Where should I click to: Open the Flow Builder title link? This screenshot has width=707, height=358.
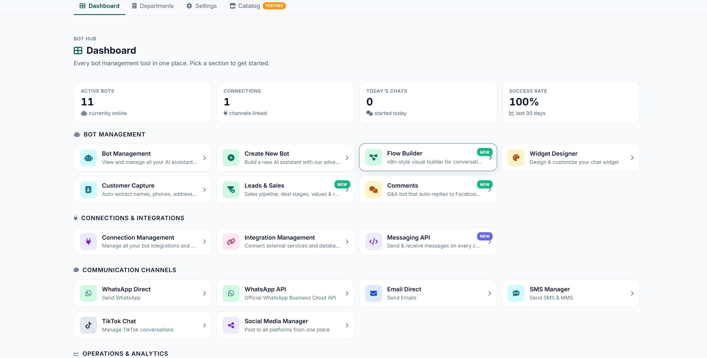[404, 153]
